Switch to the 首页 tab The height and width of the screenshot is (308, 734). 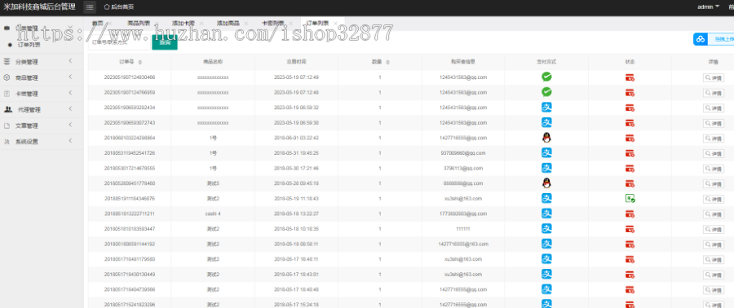click(x=97, y=23)
